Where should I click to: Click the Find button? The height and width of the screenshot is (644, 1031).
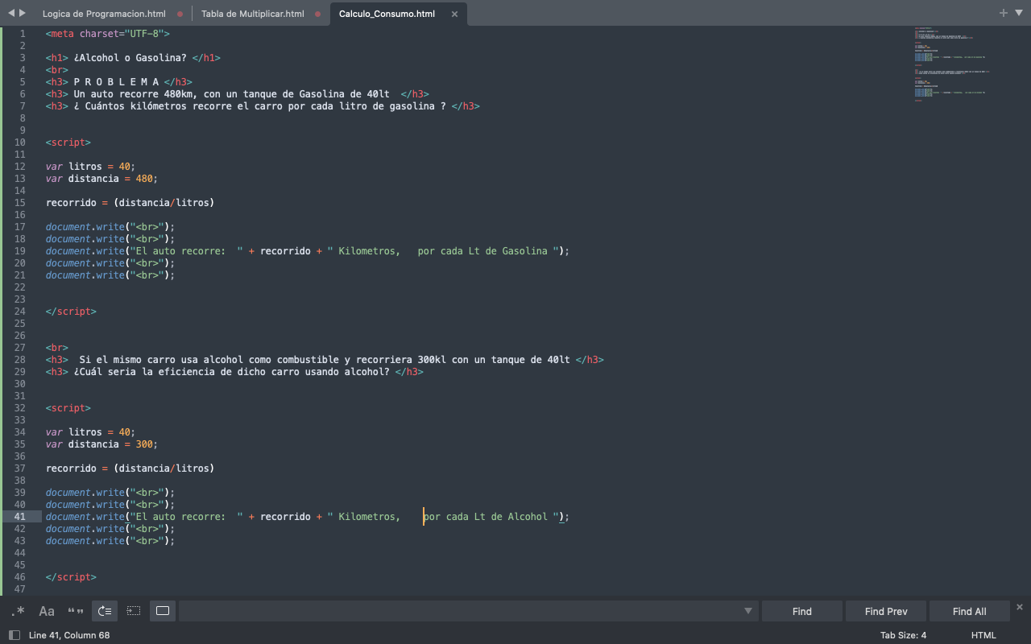pos(802,611)
